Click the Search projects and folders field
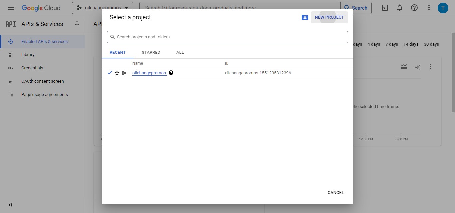The height and width of the screenshot is (213, 455). 227,37
